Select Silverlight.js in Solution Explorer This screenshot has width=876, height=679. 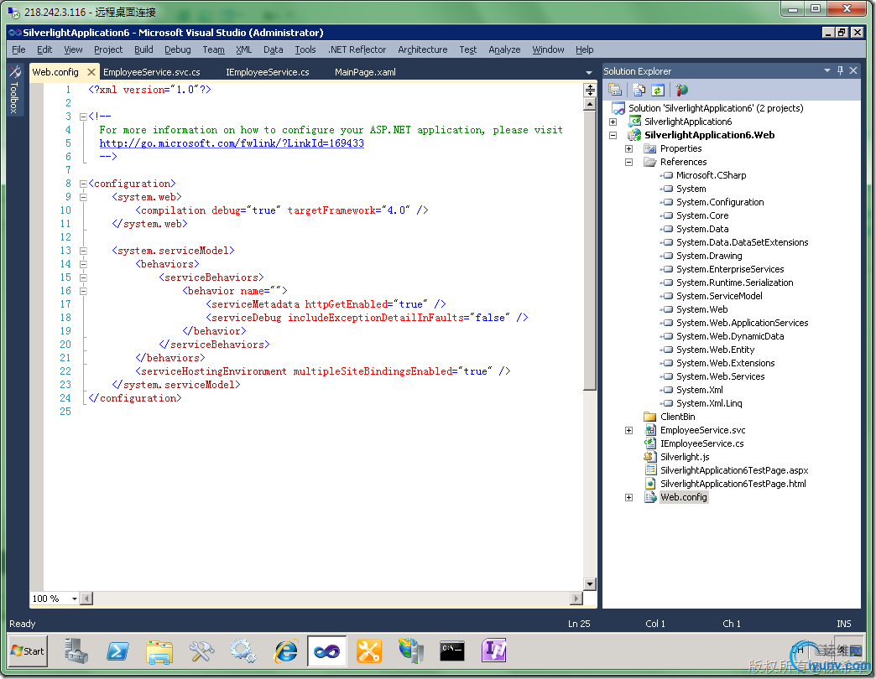684,457
